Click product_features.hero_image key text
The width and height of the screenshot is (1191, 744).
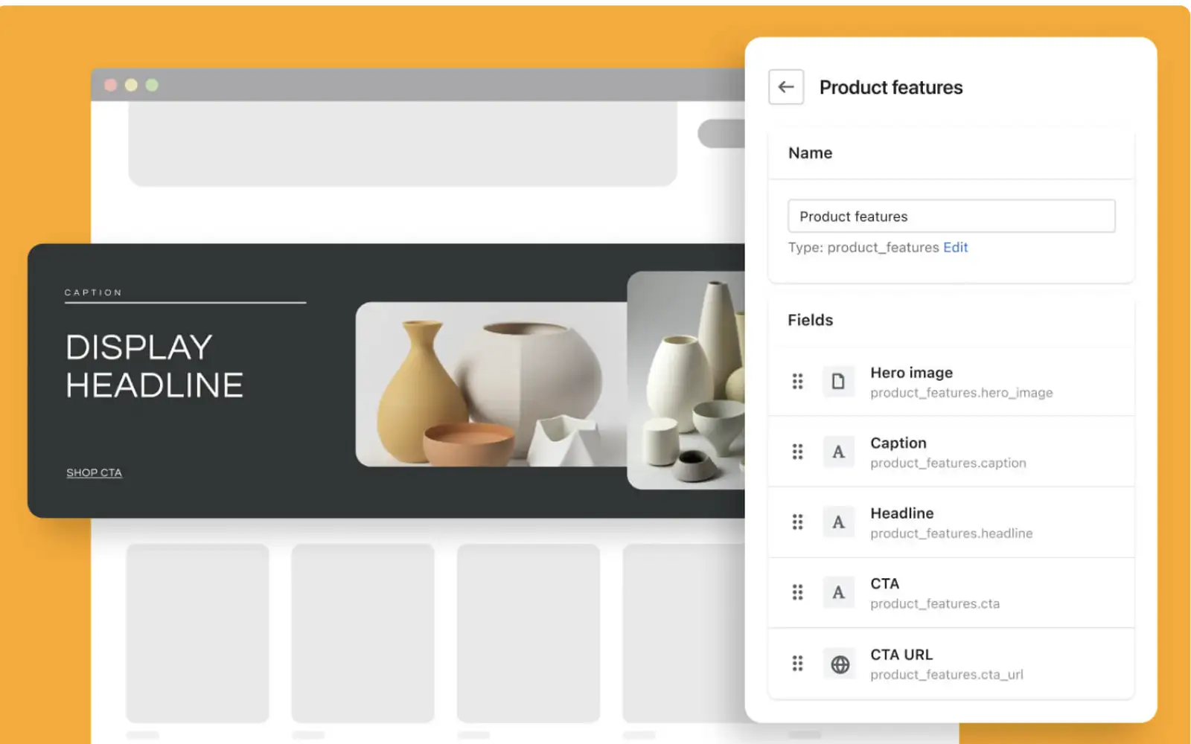[x=961, y=393]
